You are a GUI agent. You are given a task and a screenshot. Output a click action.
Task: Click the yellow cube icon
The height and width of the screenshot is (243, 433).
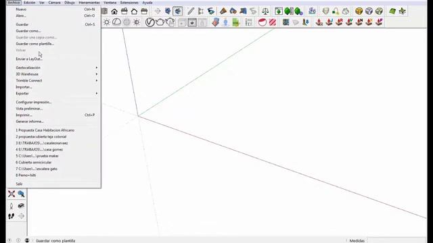(x=359, y=11)
